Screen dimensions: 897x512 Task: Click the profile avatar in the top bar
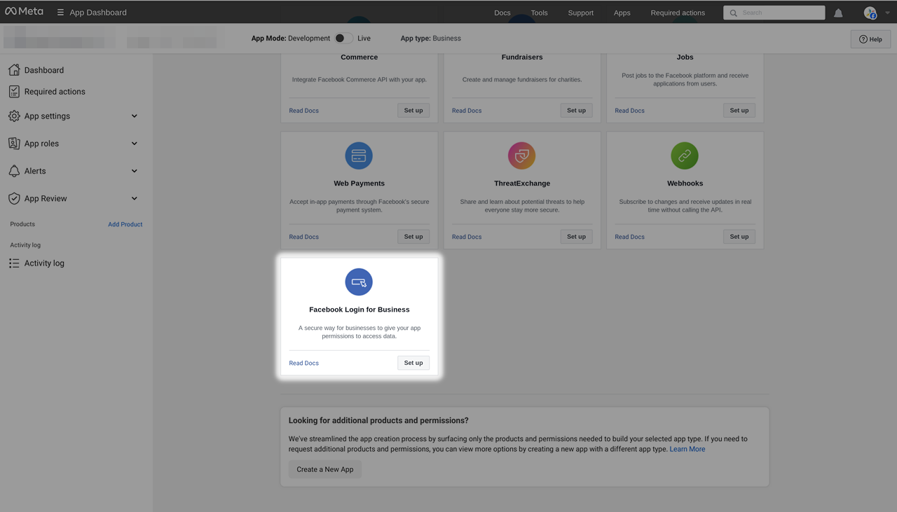coord(870,13)
